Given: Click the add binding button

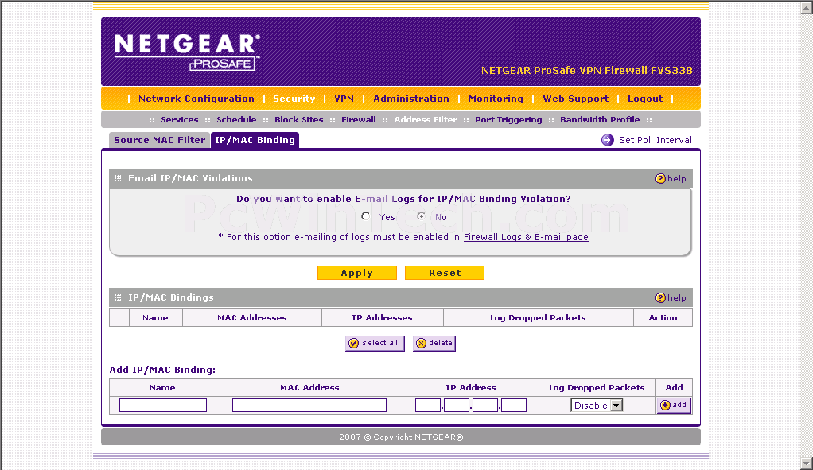Looking at the screenshot, I should 674,406.
